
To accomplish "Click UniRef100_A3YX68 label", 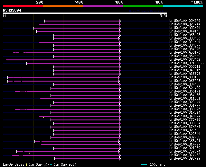I will [x=185, y=137].
